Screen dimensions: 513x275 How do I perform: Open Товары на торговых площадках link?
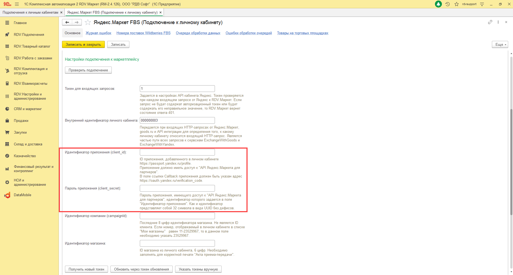[303, 33]
